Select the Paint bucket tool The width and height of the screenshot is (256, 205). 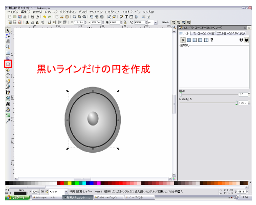(8, 98)
